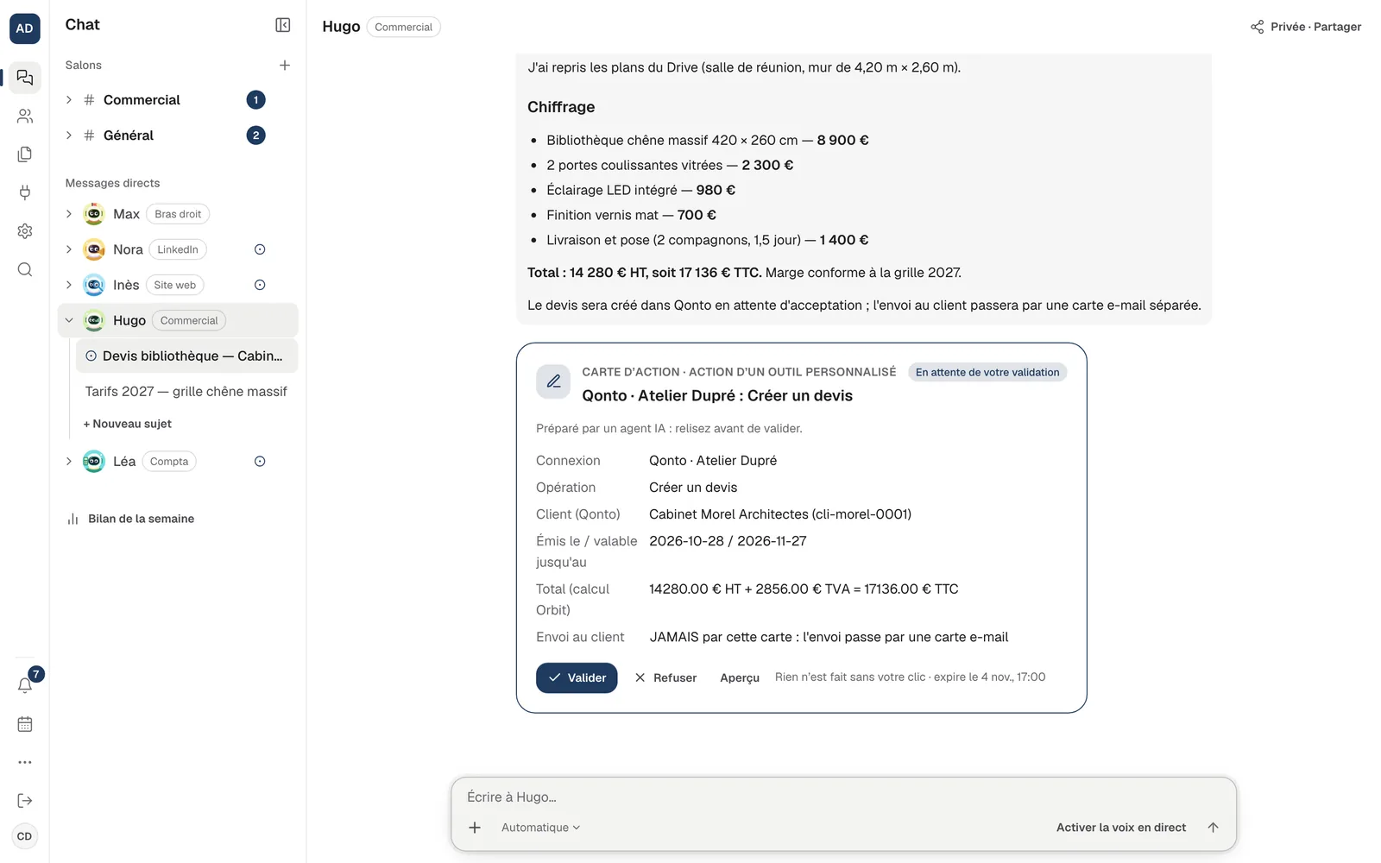Image resolution: width=1381 pixels, height=863 pixels.
Task: Open search with the magnifier icon
Action: 25,269
